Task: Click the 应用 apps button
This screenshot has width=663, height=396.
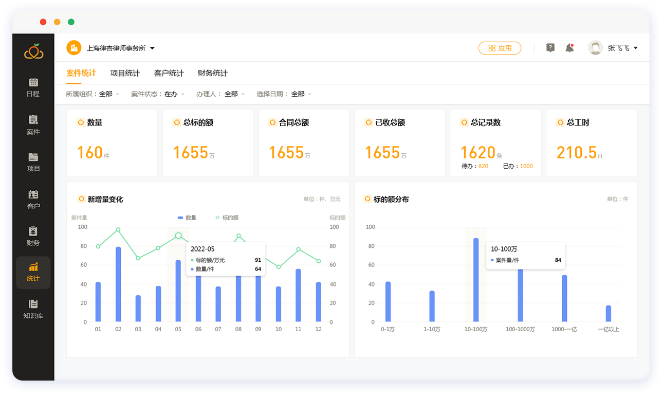Action: coord(500,48)
